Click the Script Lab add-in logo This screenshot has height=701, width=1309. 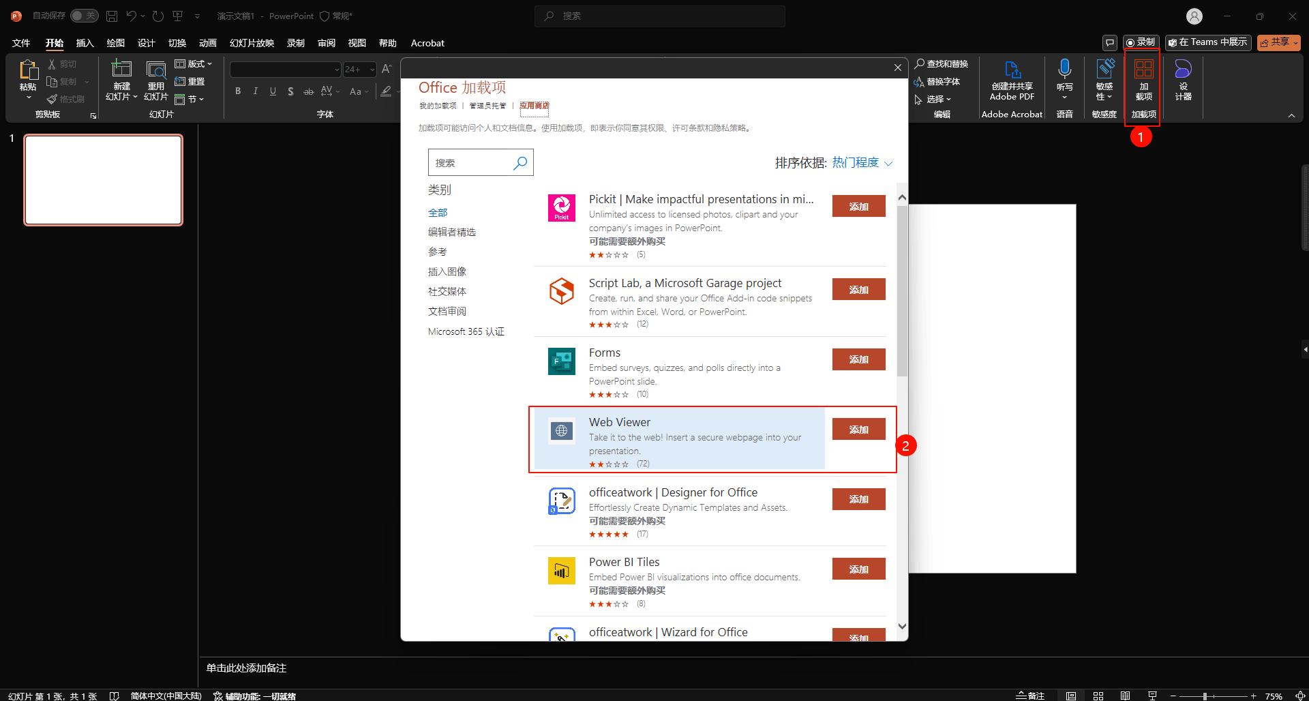562,291
